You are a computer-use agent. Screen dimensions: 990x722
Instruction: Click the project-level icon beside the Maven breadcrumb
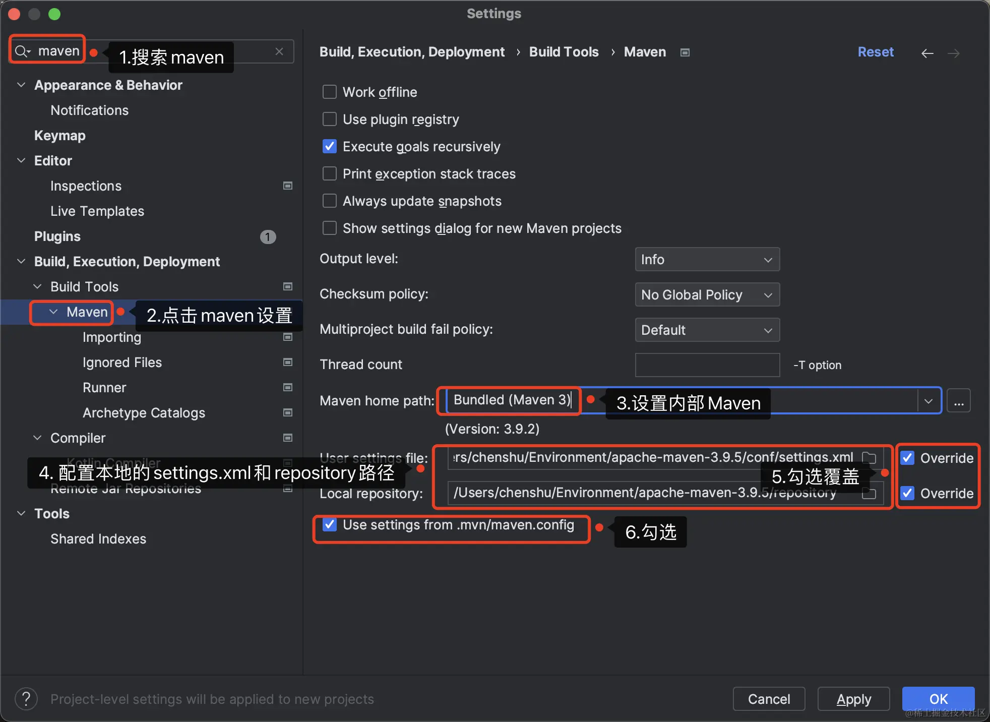pos(685,52)
